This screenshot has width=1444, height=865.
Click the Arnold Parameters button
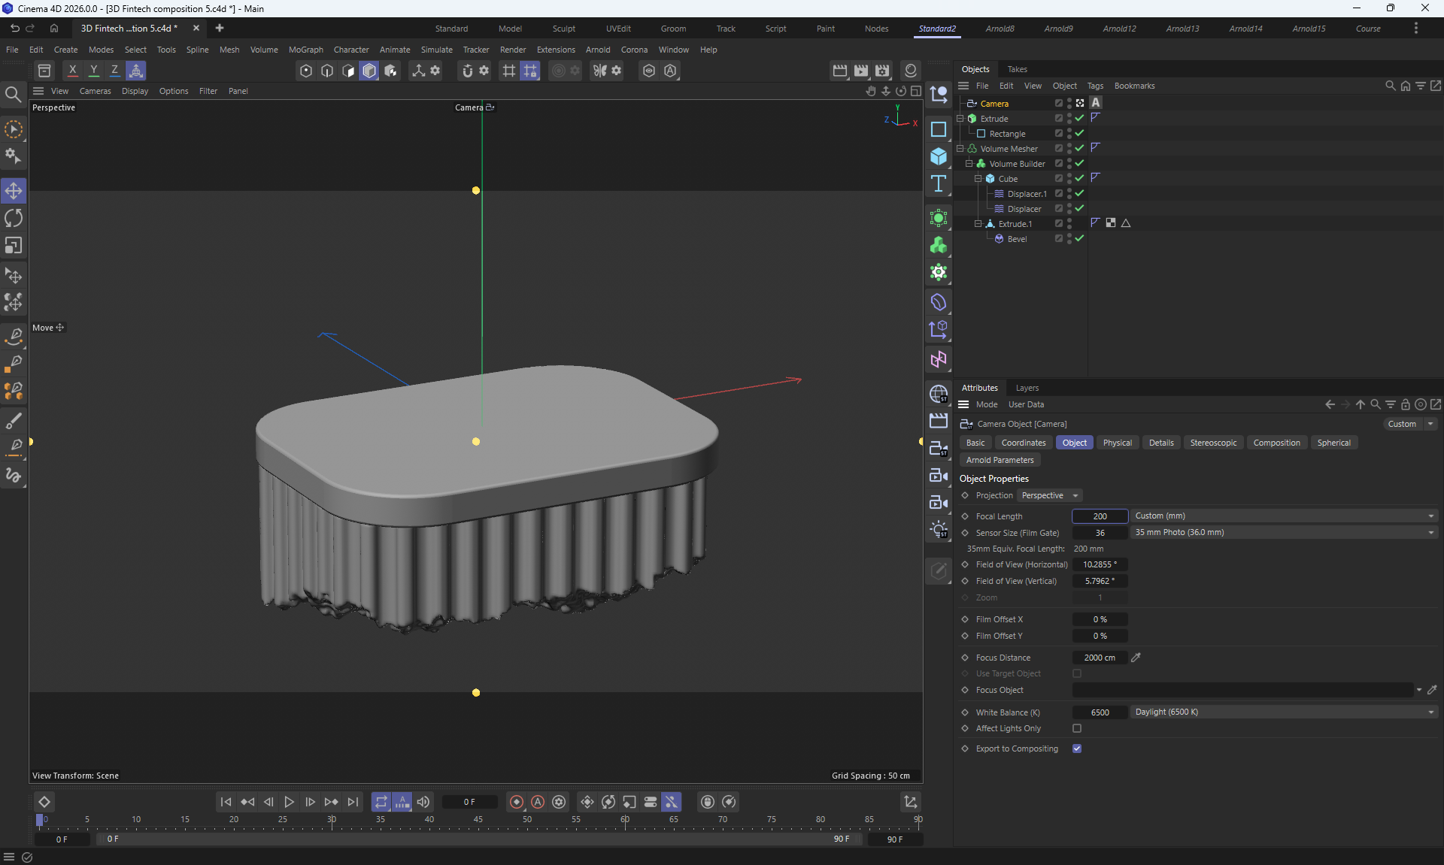tap(1000, 460)
